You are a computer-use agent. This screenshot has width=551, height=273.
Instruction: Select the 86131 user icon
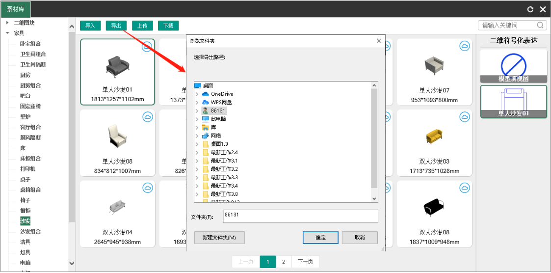(x=206, y=110)
